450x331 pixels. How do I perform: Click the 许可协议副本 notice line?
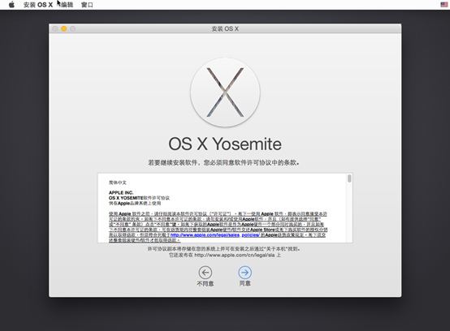(x=224, y=249)
